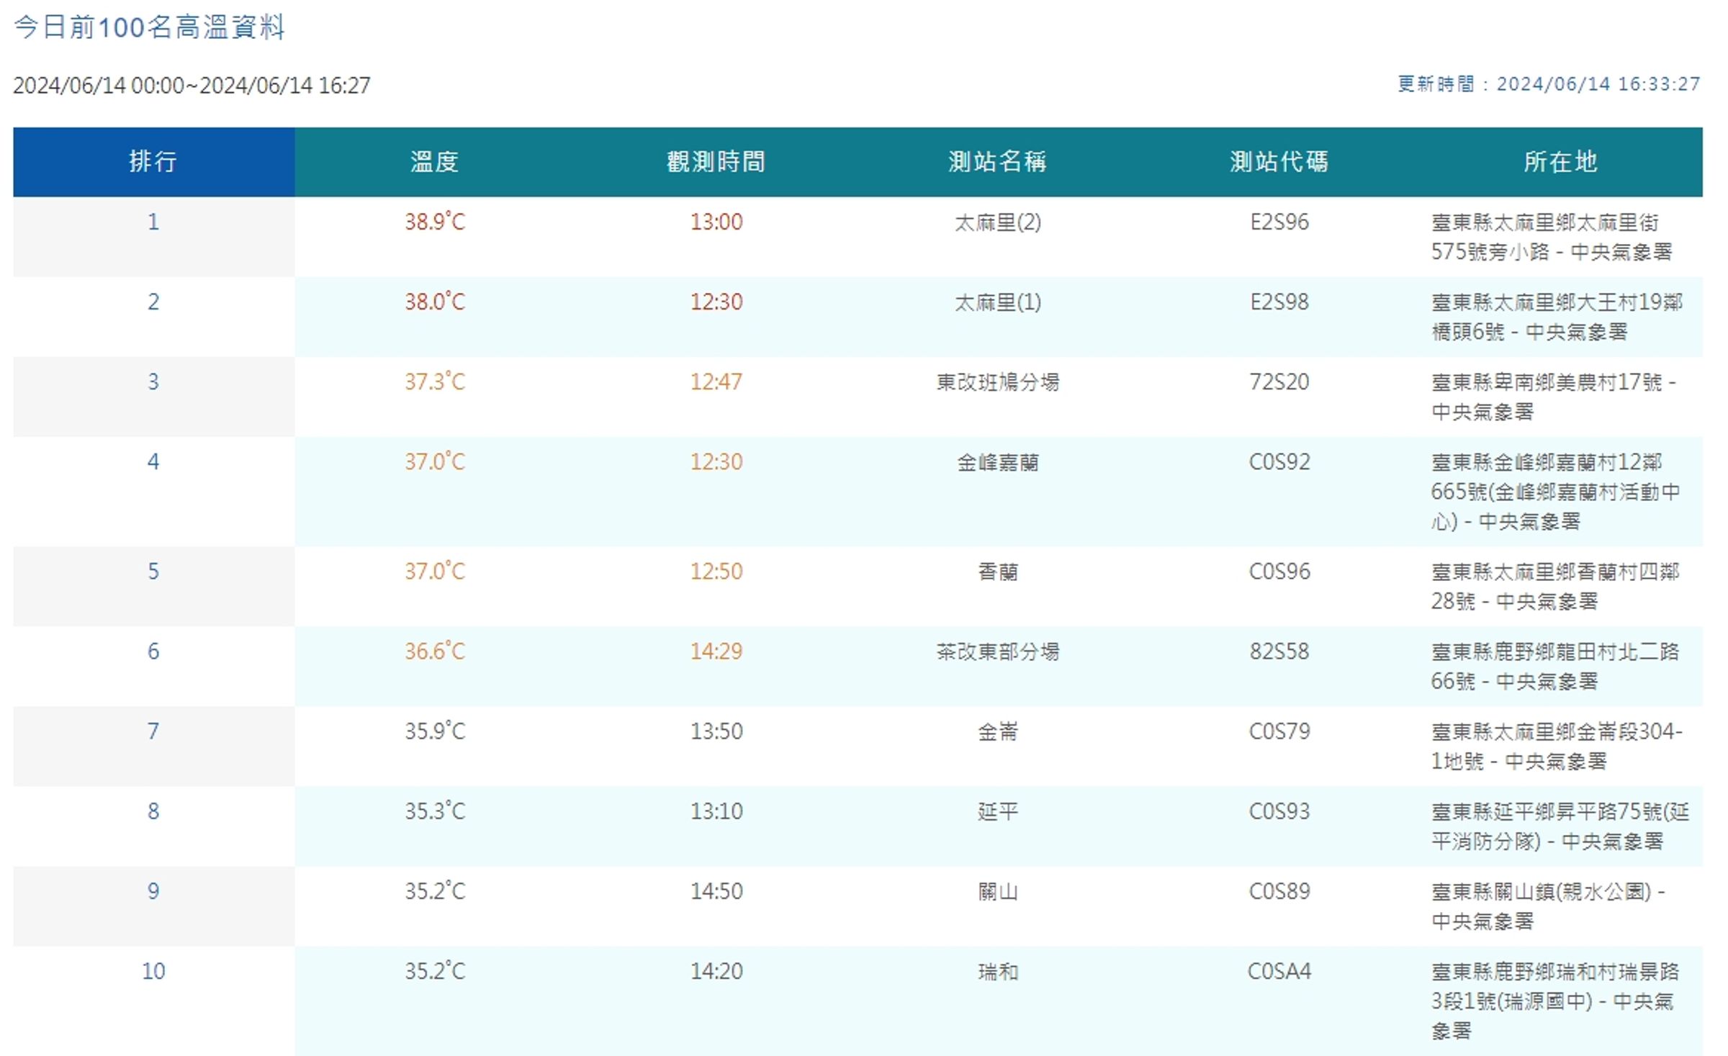Click observation time 14:50
Image resolution: width=1728 pixels, height=1056 pixels.
(x=716, y=891)
